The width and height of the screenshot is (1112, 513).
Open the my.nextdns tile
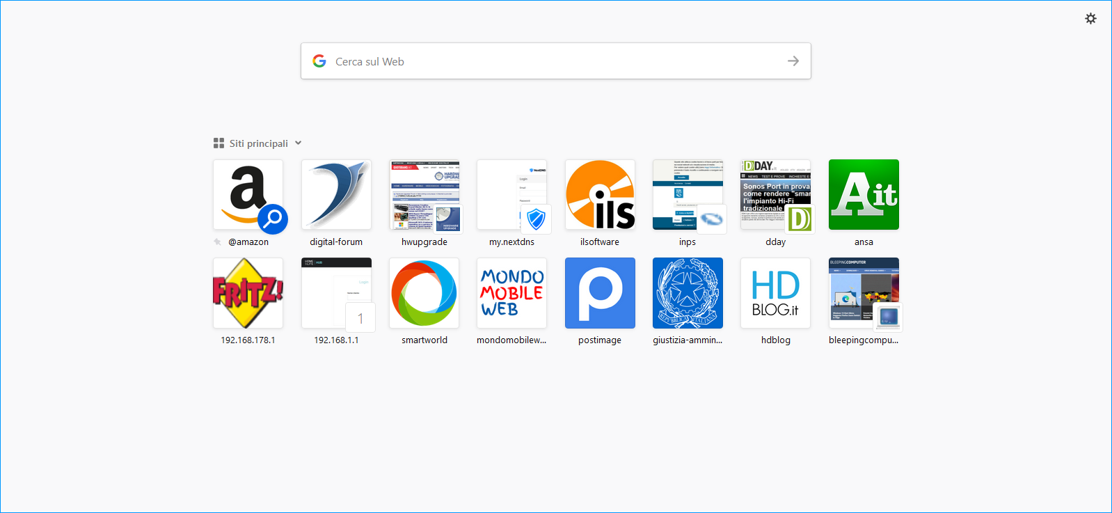tap(511, 195)
